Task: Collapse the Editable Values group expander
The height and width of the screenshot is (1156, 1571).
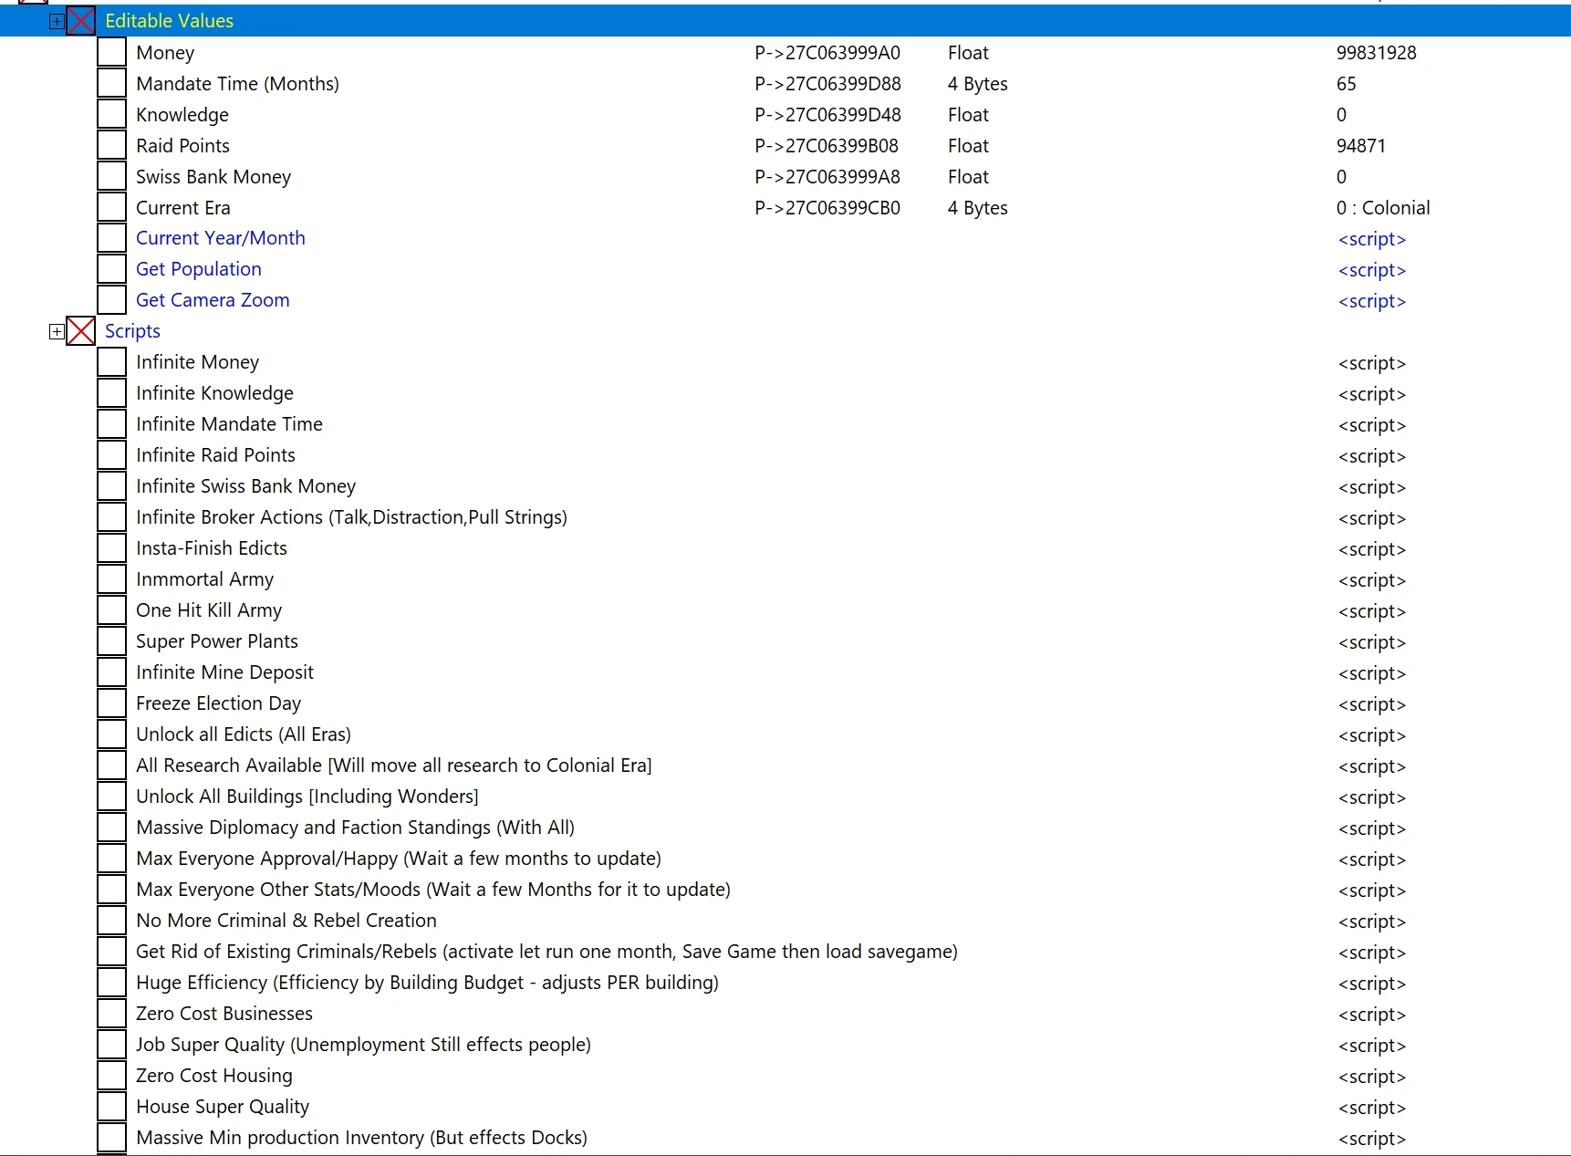Action: 57,21
